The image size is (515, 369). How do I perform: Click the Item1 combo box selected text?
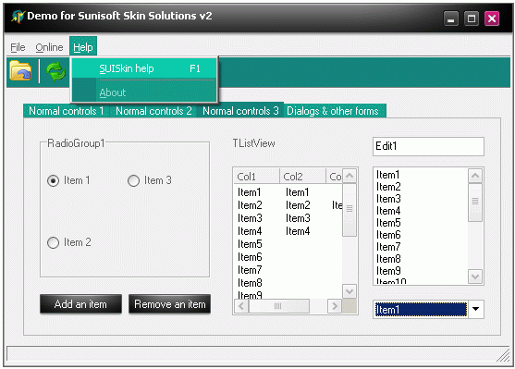click(421, 309)
